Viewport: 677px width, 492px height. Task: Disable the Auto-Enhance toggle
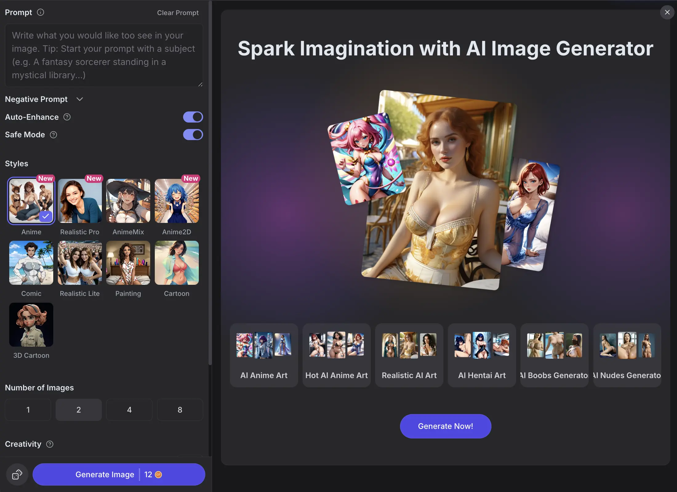193,117
